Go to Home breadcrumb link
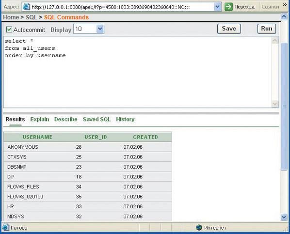The image size is (290, 234). (x=11, y=17)
